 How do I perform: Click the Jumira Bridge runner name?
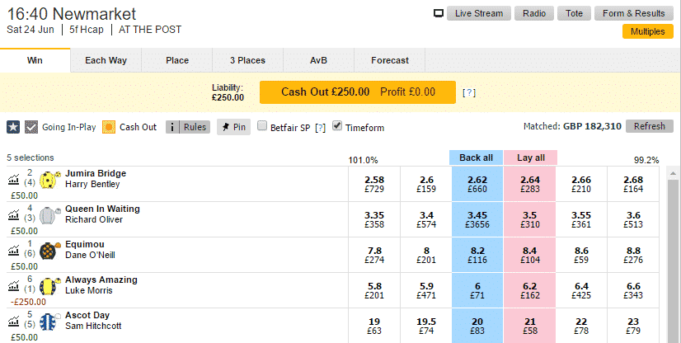click(96, 173)
